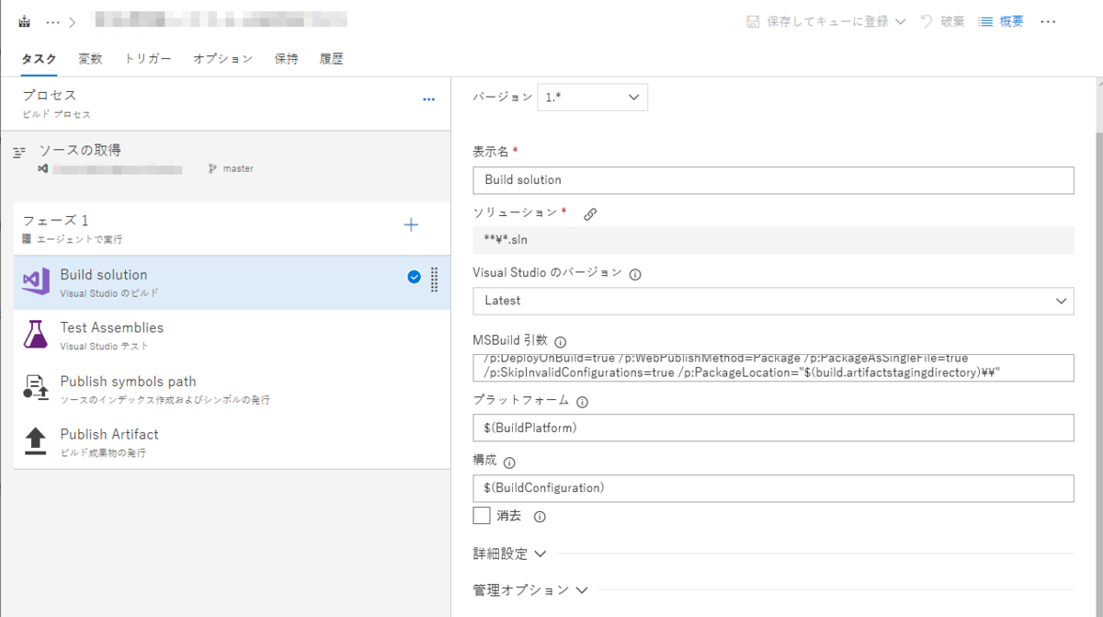Click the info icon beside 消去
This screenshot has width=1103, height=617.
click(x=539, y=517)
